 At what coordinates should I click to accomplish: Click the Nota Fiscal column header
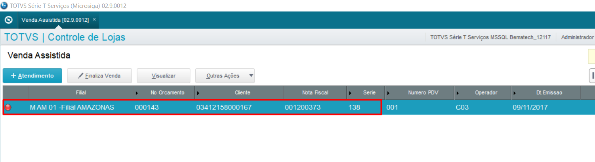(x=315, y=92)
